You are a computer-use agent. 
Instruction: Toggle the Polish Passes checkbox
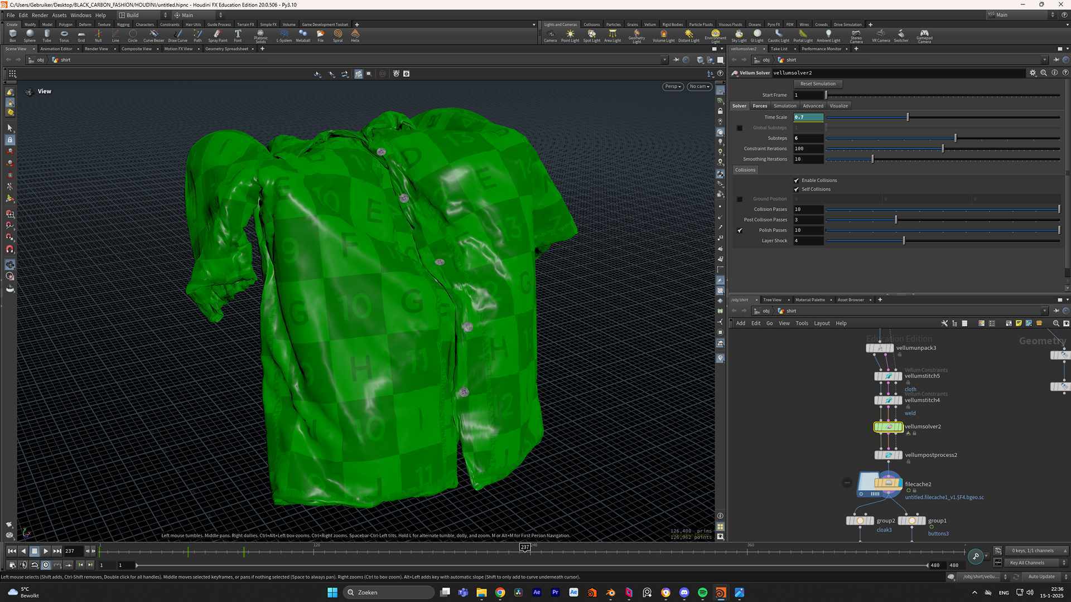coord(740,230)
